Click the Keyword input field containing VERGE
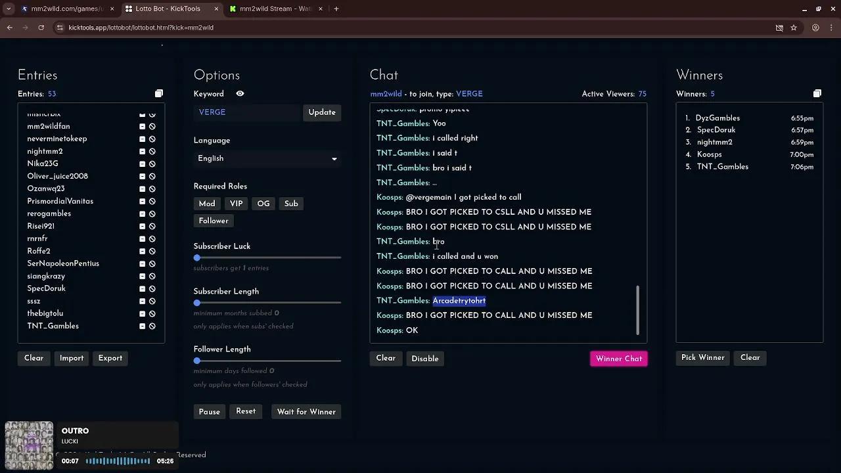This screenshot has width=841, height=473. (246, 112)
